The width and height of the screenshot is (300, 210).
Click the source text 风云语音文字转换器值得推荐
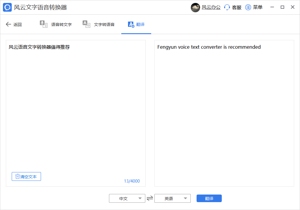39,47
